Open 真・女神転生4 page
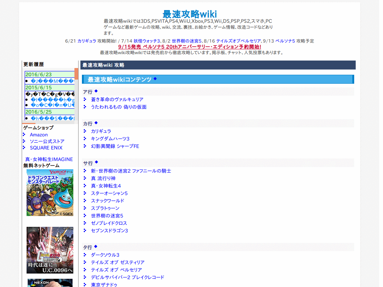 (x=106, y=186)
